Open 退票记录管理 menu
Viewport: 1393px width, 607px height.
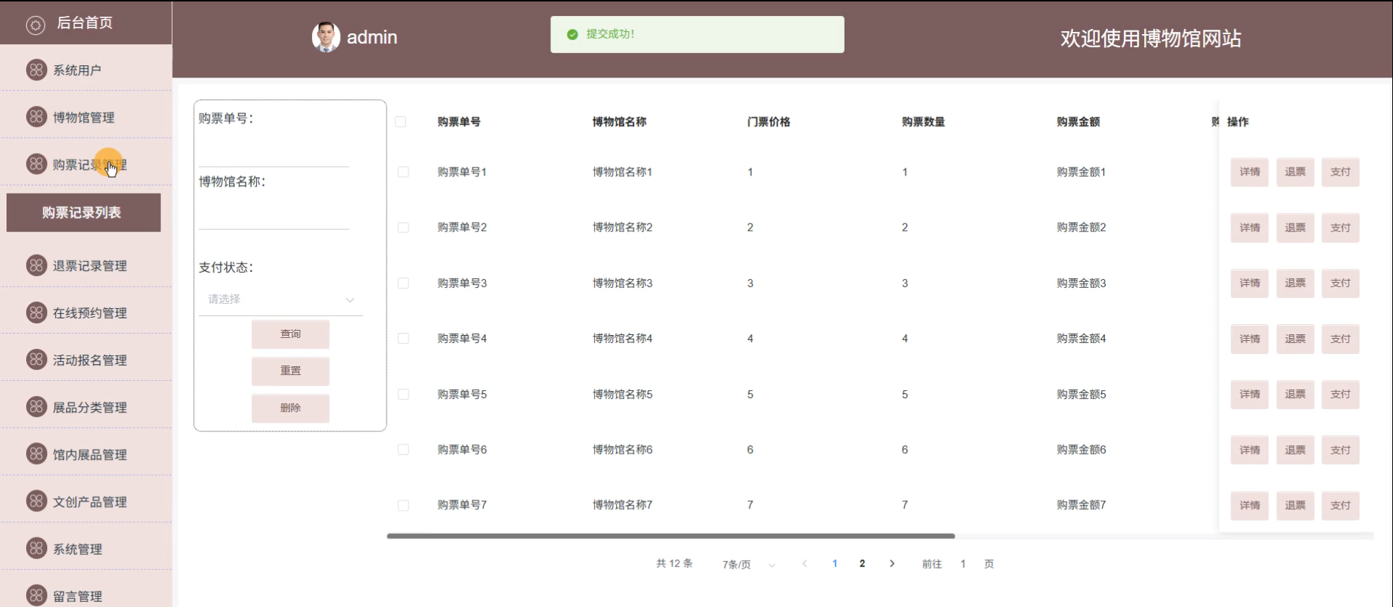pos(86,265)
